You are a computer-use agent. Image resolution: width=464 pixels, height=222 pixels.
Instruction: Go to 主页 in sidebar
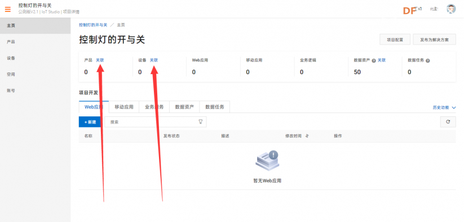tap(35, 26)
